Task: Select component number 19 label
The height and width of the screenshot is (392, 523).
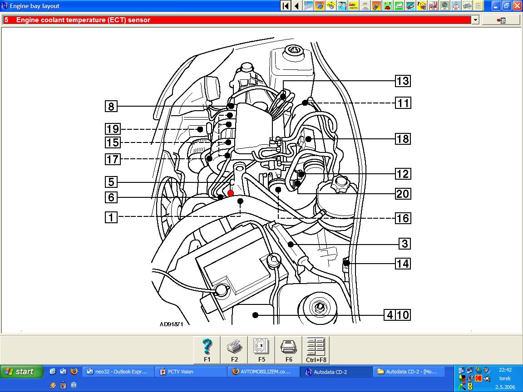Action: (x=113, y=129)
